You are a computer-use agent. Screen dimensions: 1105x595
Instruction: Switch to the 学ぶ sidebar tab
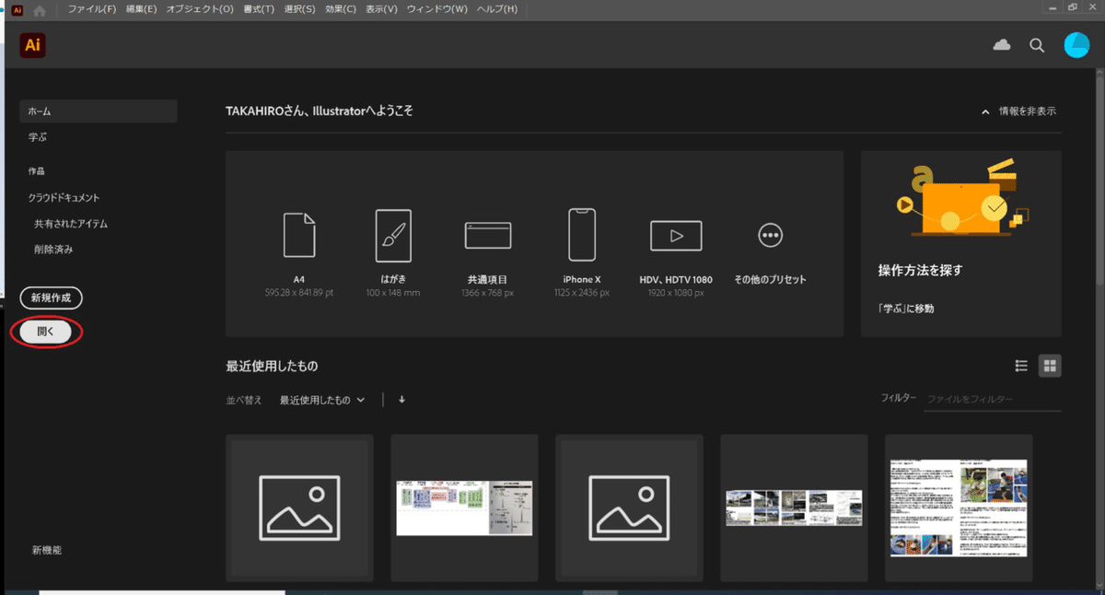(37, 136)
